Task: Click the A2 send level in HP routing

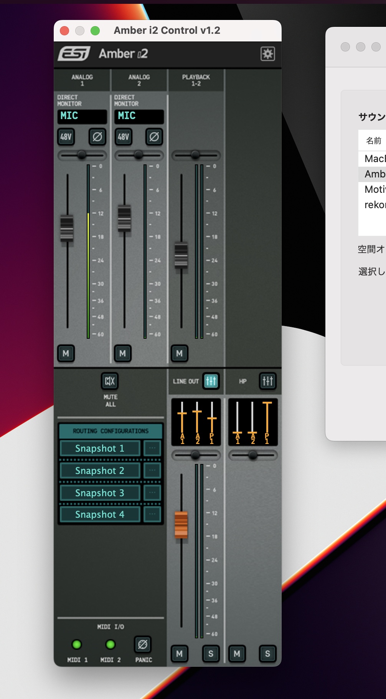Action: click(252, 422)
